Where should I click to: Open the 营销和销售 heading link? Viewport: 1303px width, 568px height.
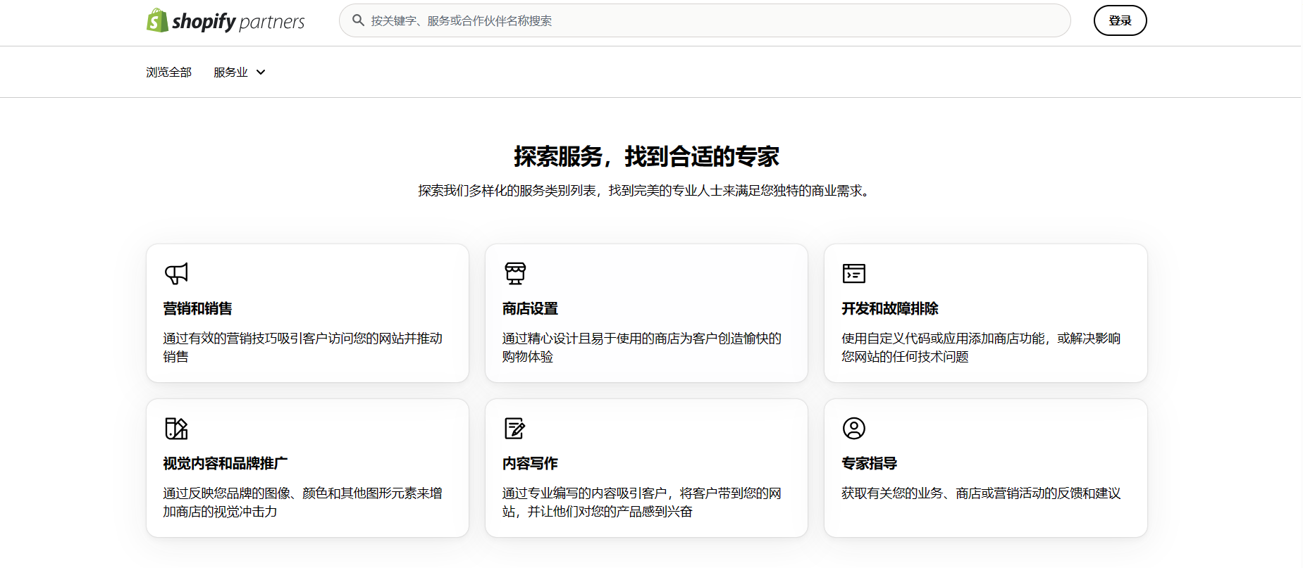(197, 308)
